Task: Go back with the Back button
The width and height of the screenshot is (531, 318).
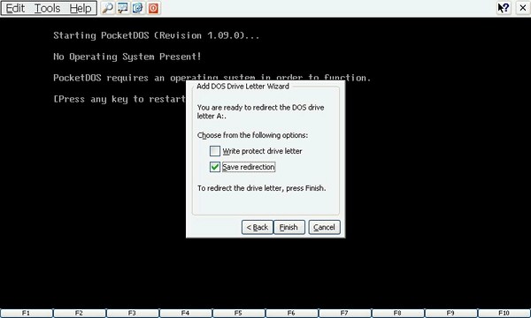Action: 258,227
